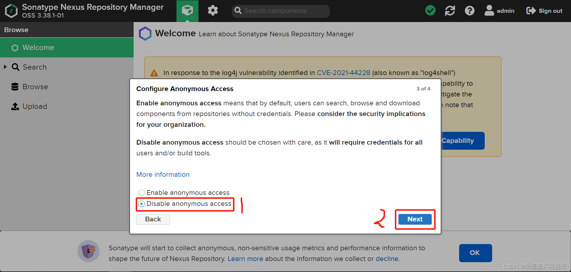Screen dimensions: 571x272
Task: Open Upload in the sidebar
Action: pyautogui.click(x=29, y=106)
